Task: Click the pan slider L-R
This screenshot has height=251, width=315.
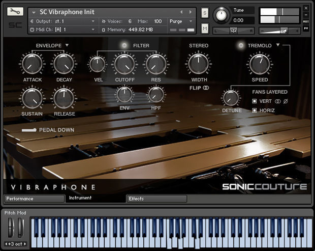Action: tap(233, 31)
